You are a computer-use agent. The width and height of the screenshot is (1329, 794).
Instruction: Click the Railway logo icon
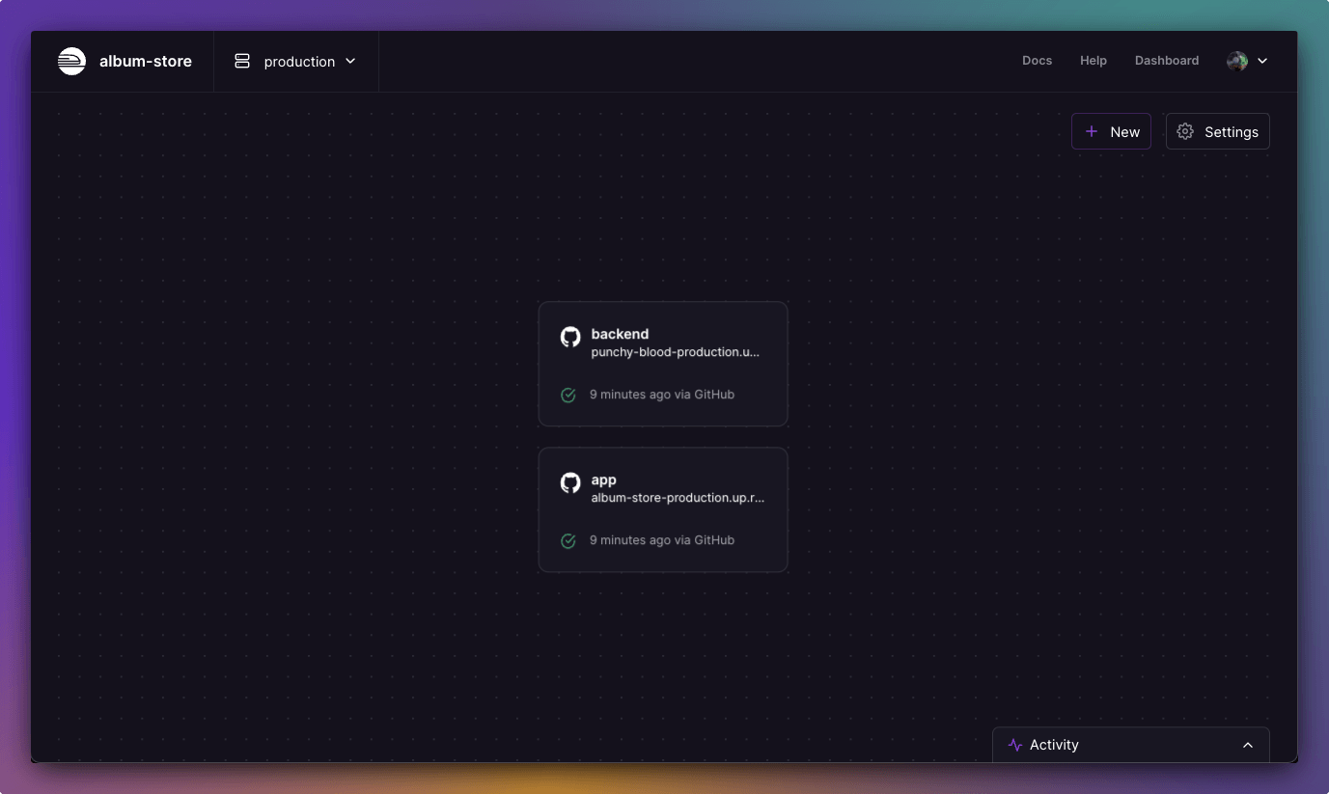[71, 61]
